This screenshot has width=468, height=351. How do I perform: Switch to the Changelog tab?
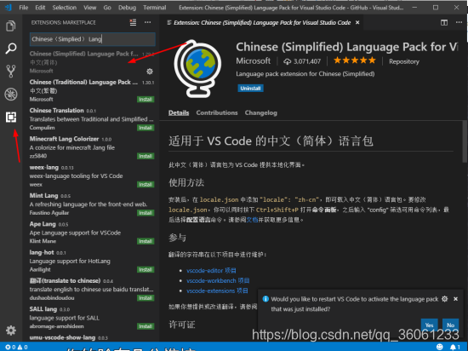pyautogui.click(x=261, y=113)
